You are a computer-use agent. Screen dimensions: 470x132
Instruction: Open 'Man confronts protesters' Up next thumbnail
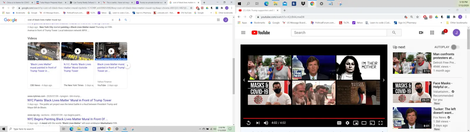pyautogui.click(x=412, y=63)
